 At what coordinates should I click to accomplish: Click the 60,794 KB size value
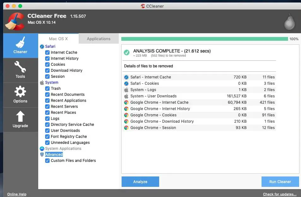point(237,102)
